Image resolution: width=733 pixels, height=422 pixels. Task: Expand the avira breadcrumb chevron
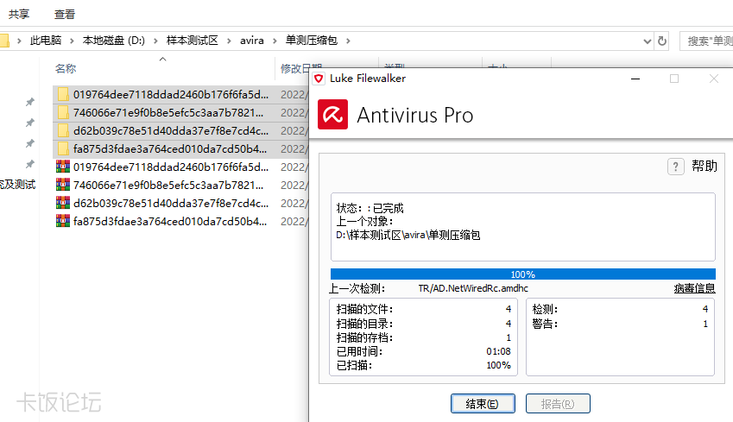(275, 41)
